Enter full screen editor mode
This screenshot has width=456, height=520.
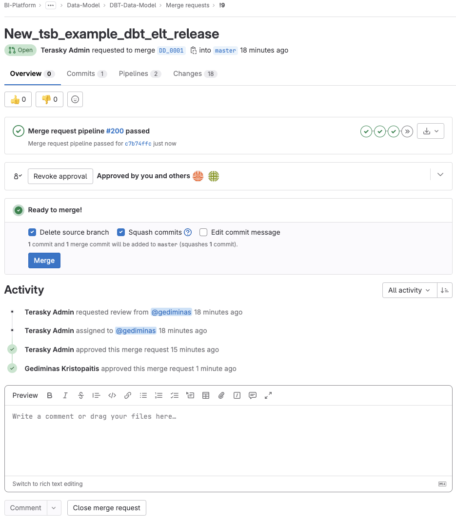pos(268,395)
